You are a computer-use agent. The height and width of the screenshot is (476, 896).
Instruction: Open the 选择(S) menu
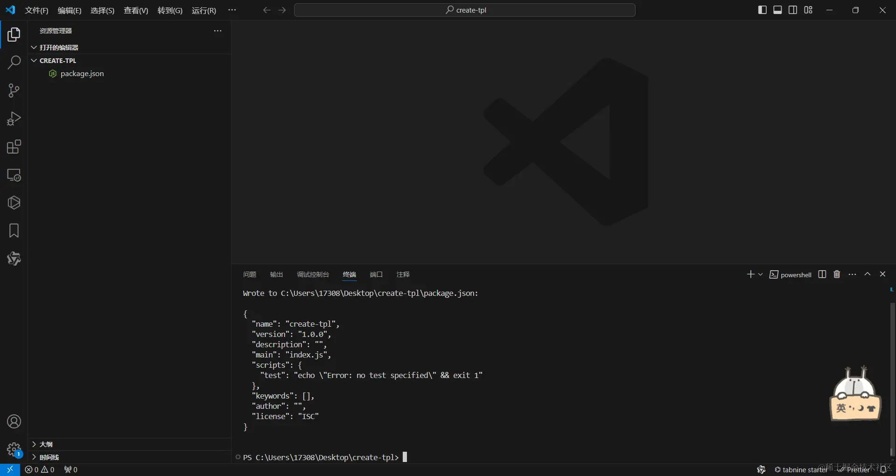pos(102,10)
